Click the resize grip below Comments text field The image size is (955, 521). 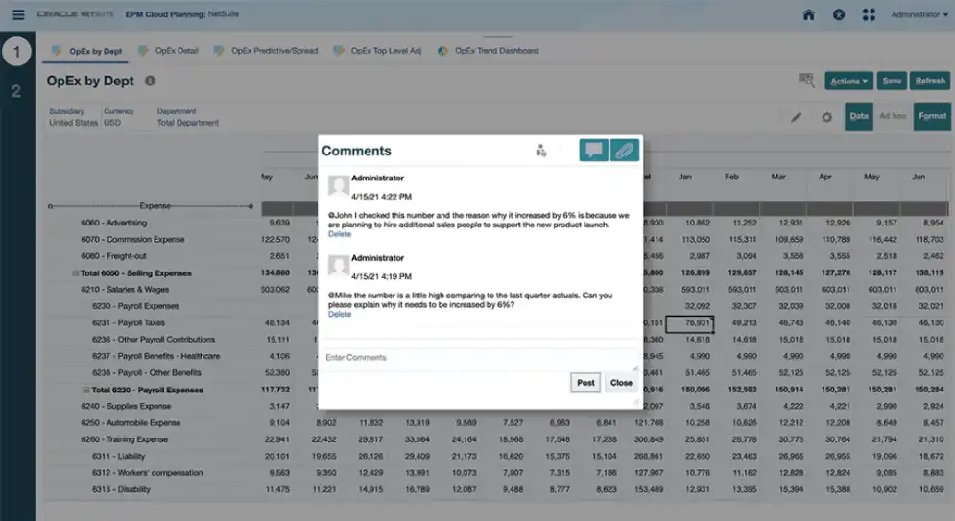point(635,367)
